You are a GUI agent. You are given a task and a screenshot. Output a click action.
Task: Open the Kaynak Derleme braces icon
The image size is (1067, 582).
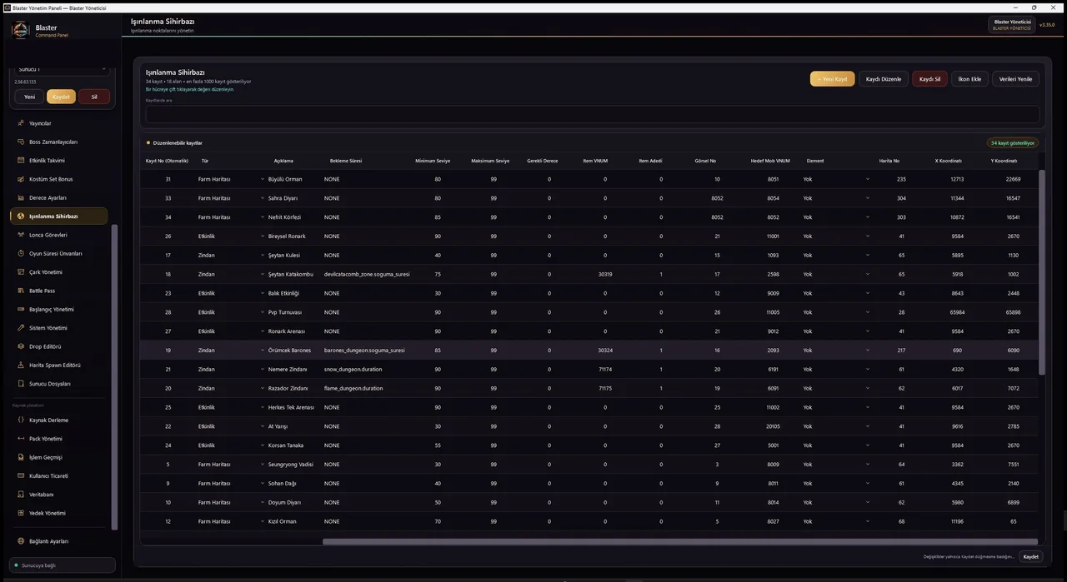click(20, 420)
